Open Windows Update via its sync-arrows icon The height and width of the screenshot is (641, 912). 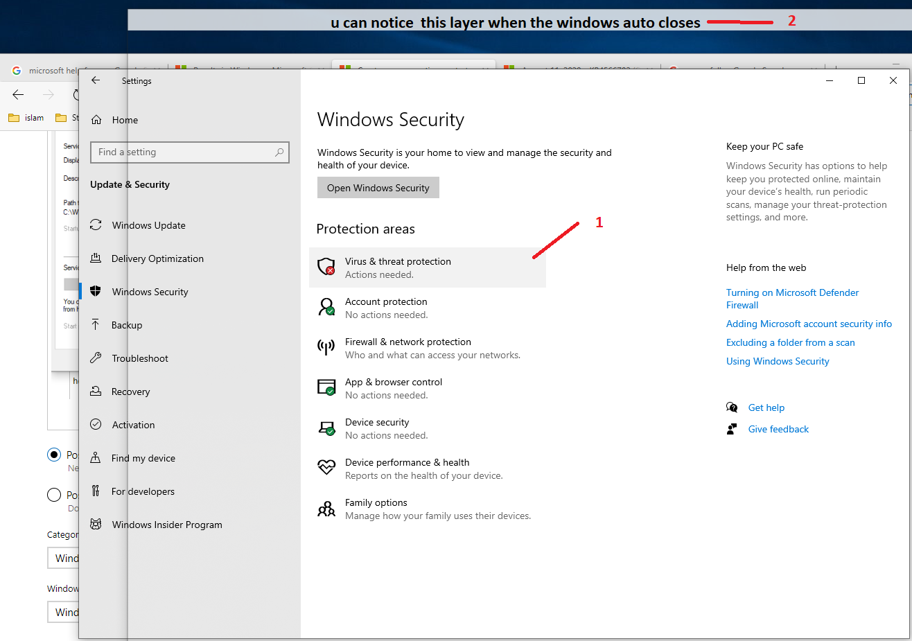[x=96, y=225]
